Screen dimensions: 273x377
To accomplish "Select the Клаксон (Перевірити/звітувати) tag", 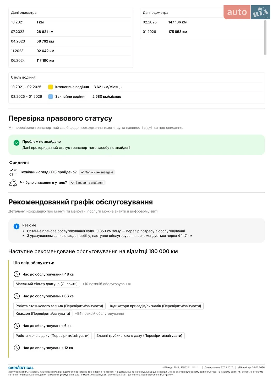I will point(43,313).
